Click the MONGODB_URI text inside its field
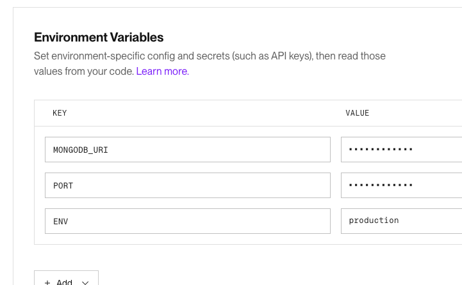 point(81,150)
